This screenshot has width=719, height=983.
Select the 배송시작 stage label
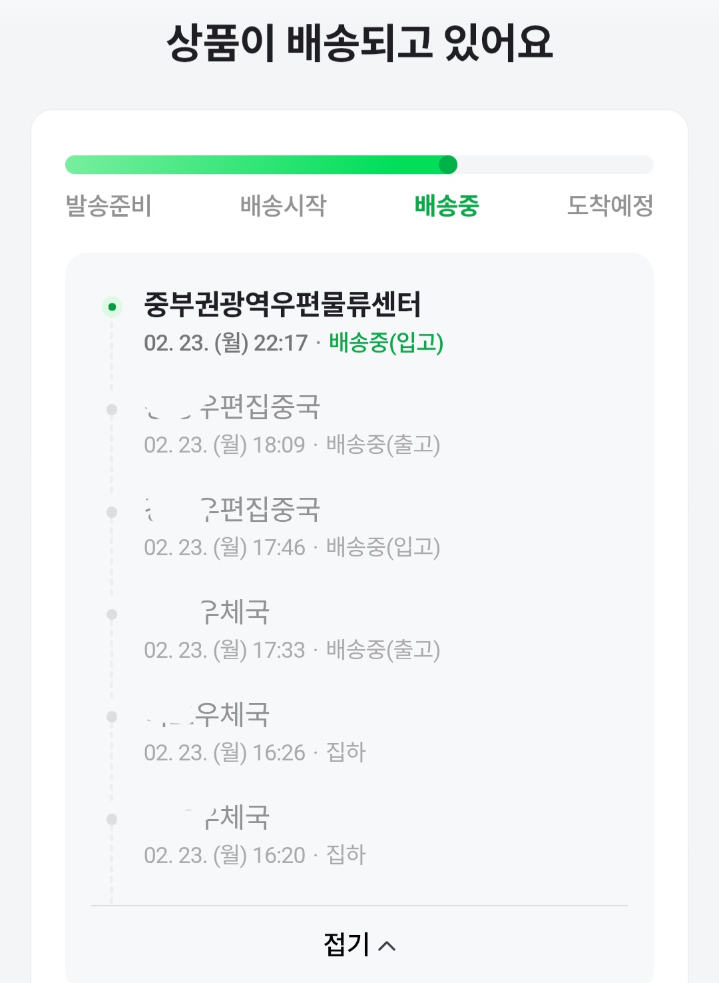pos(283,205)
